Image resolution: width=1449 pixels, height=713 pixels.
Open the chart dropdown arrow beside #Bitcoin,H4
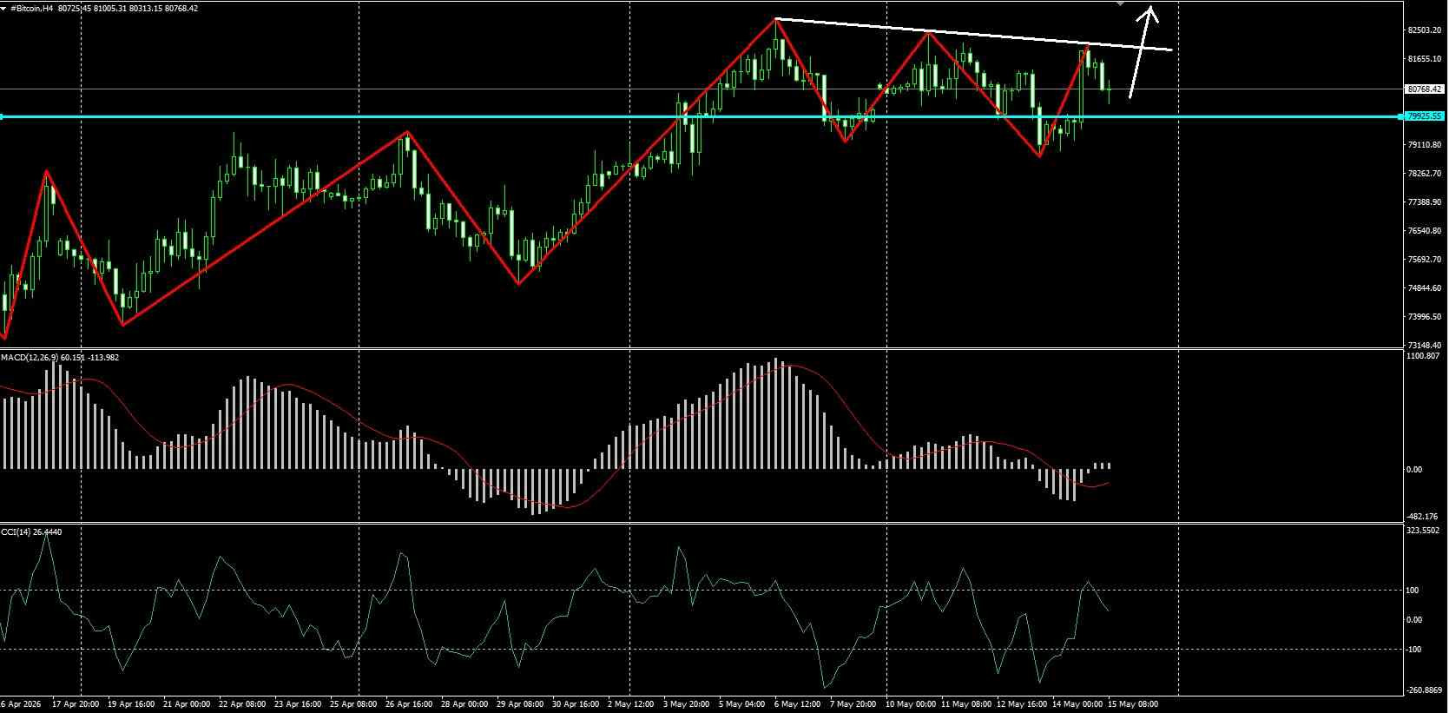pos(4,8)
